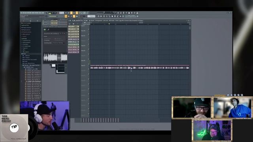Select the Slice tool in playlist toolbar
Viewport: 253px width, 142px height.
coord(82,21)
